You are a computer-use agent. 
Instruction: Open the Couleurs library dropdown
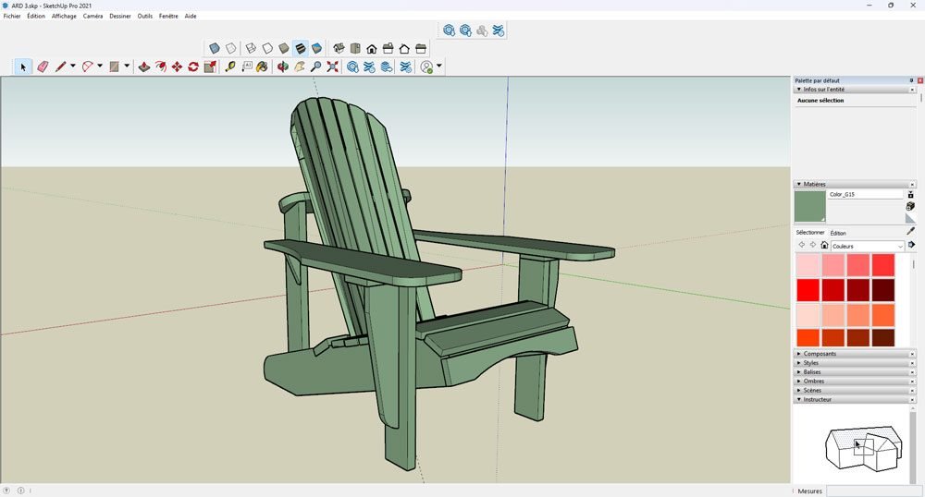point(868,246)
